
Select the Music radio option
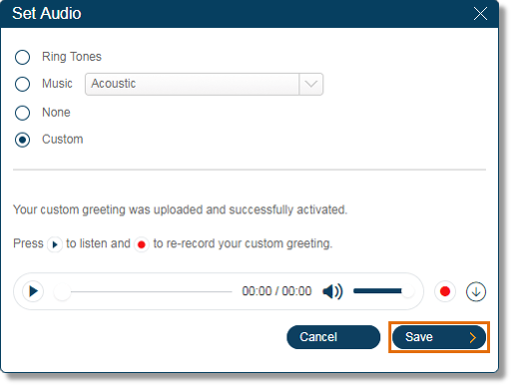(x=22, y=84)
